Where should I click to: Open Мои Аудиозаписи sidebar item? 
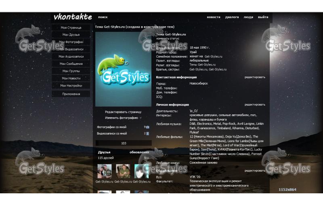pos(71,56)
